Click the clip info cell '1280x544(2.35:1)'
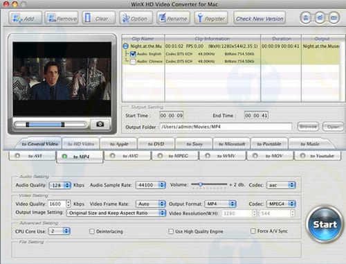This screenshot has width=346, height=264. [x=233, y=46]
